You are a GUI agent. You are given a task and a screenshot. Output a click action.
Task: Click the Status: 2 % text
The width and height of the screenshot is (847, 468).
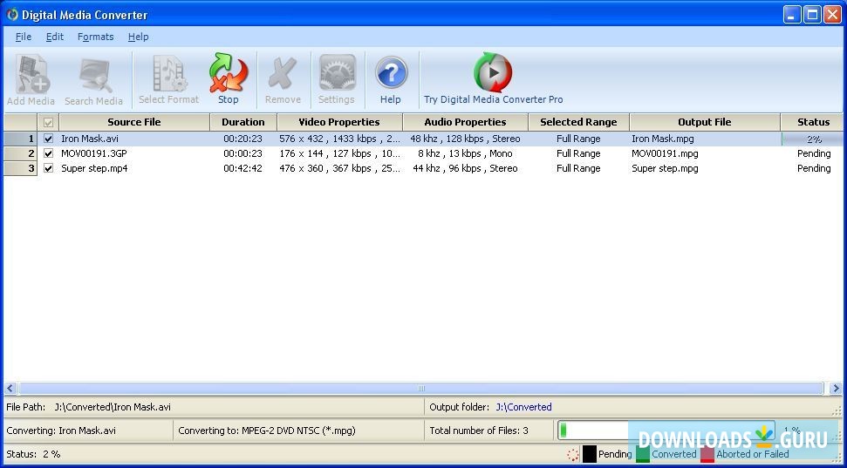pos(33,454)
